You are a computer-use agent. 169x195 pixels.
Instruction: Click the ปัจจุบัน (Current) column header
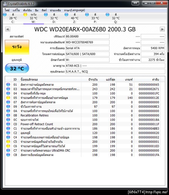(x=90, y=80)
